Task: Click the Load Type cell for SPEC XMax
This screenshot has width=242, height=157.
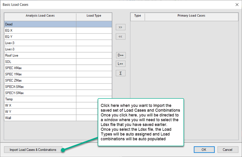Action: (94, 68)
